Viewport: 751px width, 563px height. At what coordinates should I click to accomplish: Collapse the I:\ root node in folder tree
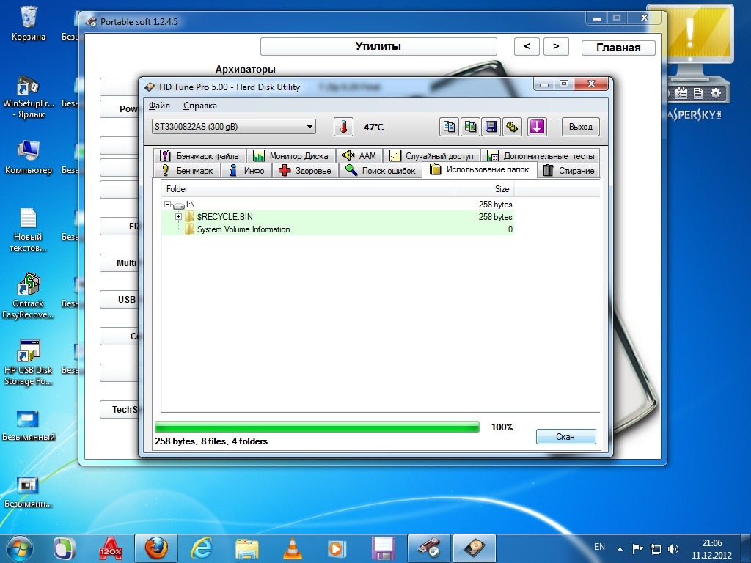pos(168,205)
